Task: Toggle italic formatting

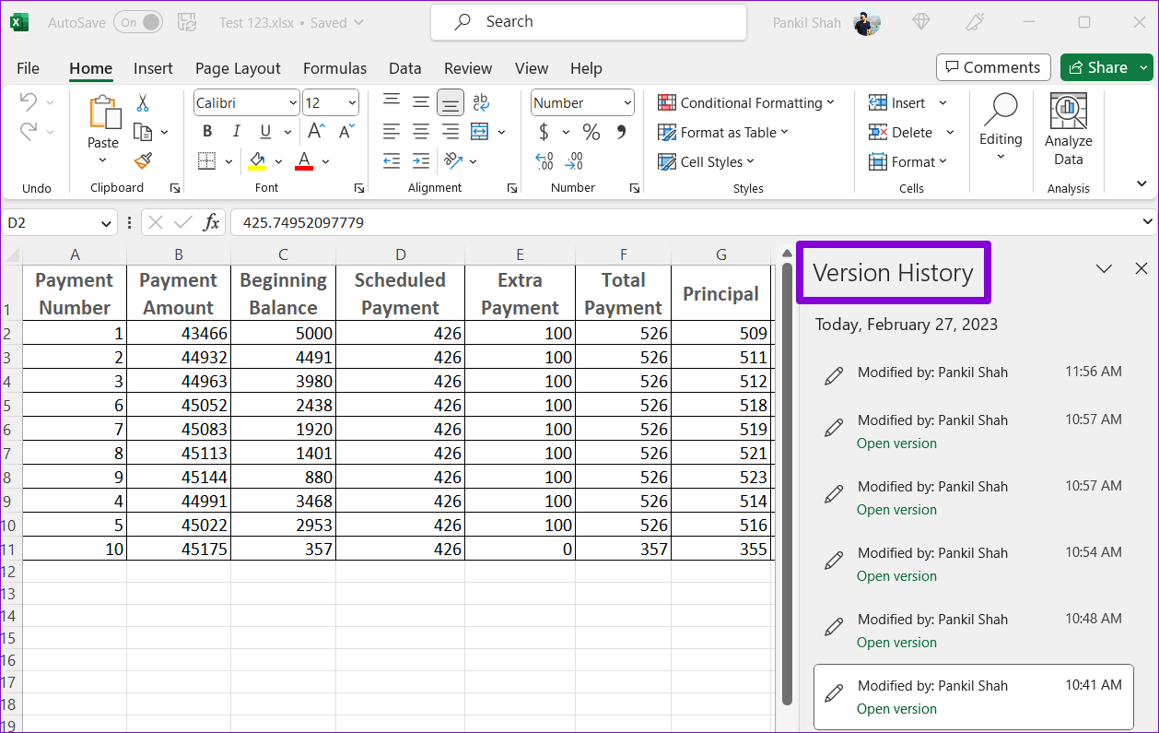Action: pos(236,132)
